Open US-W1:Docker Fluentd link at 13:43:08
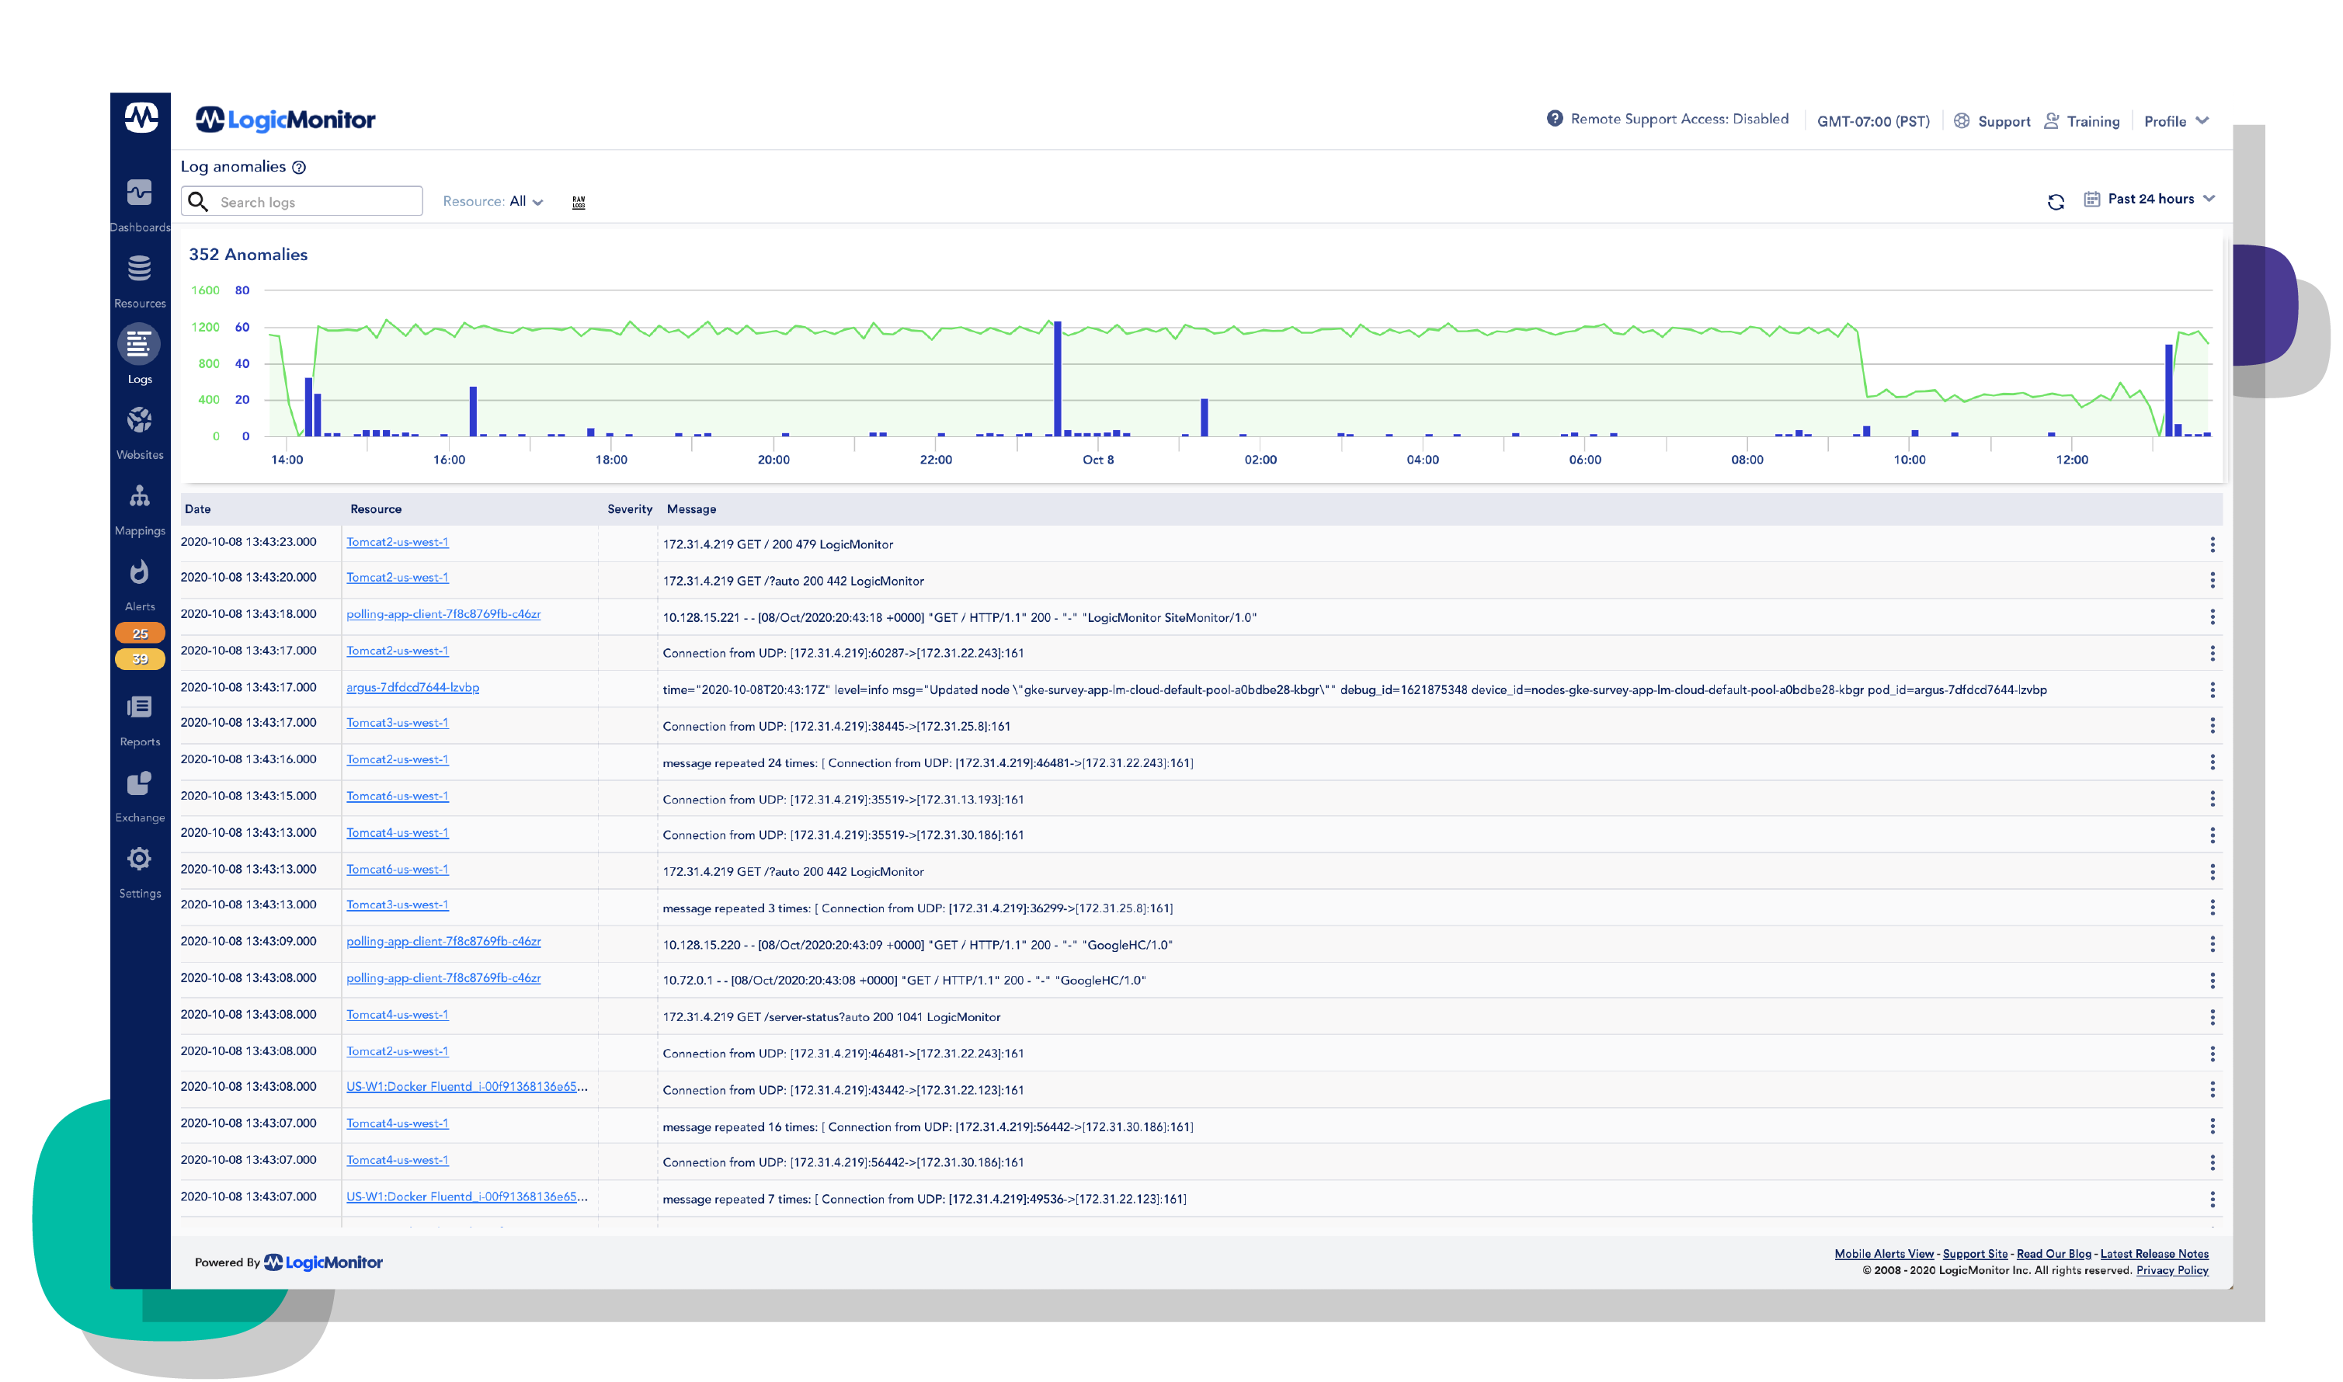 pyautogui.click(x=467, y=1088)
